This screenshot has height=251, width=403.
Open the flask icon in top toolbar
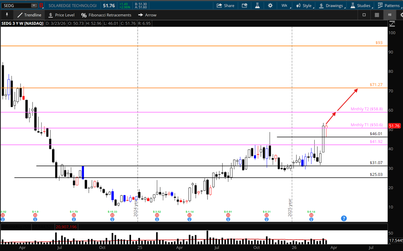pos(258,6)
